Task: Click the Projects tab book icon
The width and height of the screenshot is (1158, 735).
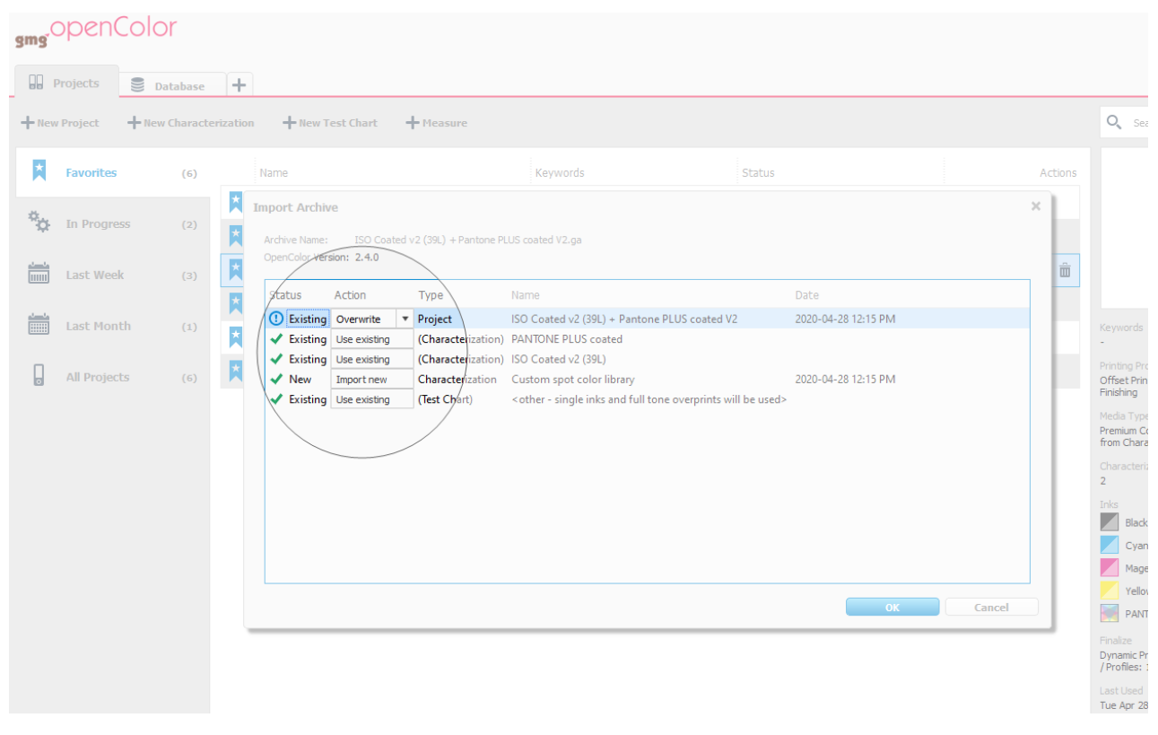Action: 36,83
